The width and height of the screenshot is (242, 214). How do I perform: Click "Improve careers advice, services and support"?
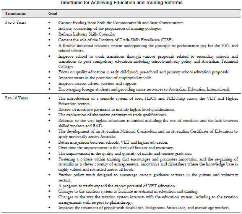pyautogui.click(x=98, y=83)
